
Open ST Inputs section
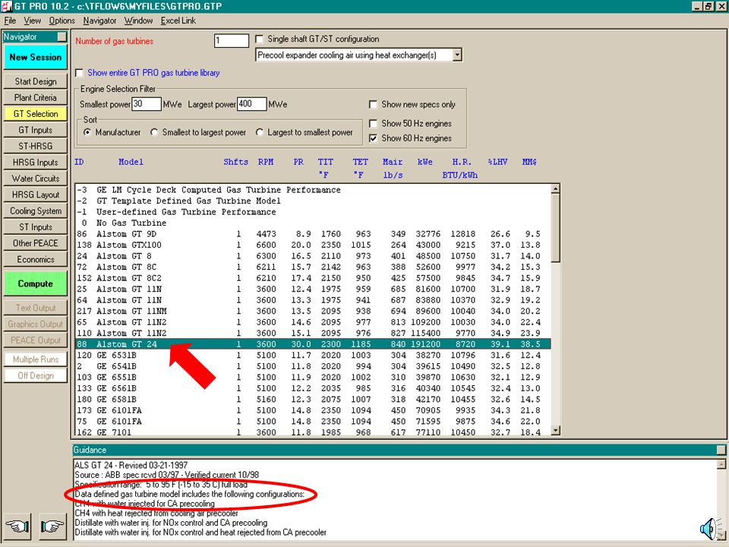pos(36,227)
